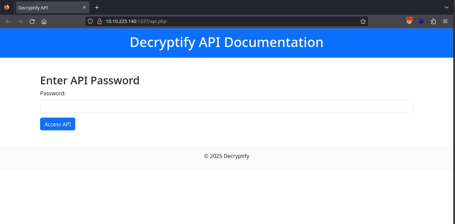Click the back navigation arrow
This screenshot has width=455, height=224.
click(8, 22)
